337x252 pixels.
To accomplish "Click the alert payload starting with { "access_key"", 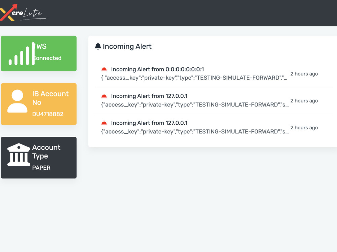I will pos(194,78).
